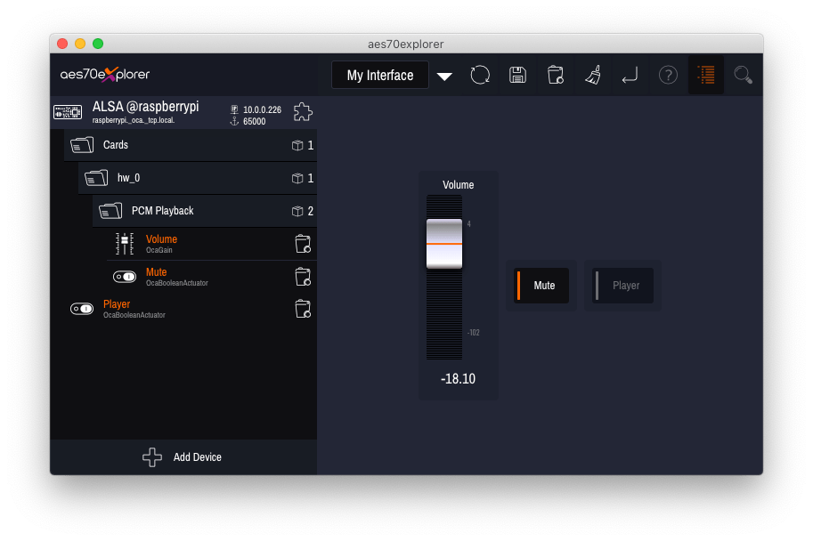Select the hw_0 tree item
This screenshot has width=813, height=541.
(x=128, y=178)
